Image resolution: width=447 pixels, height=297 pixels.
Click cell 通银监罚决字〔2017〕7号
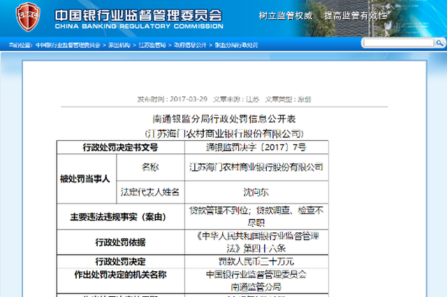point(256,147)
